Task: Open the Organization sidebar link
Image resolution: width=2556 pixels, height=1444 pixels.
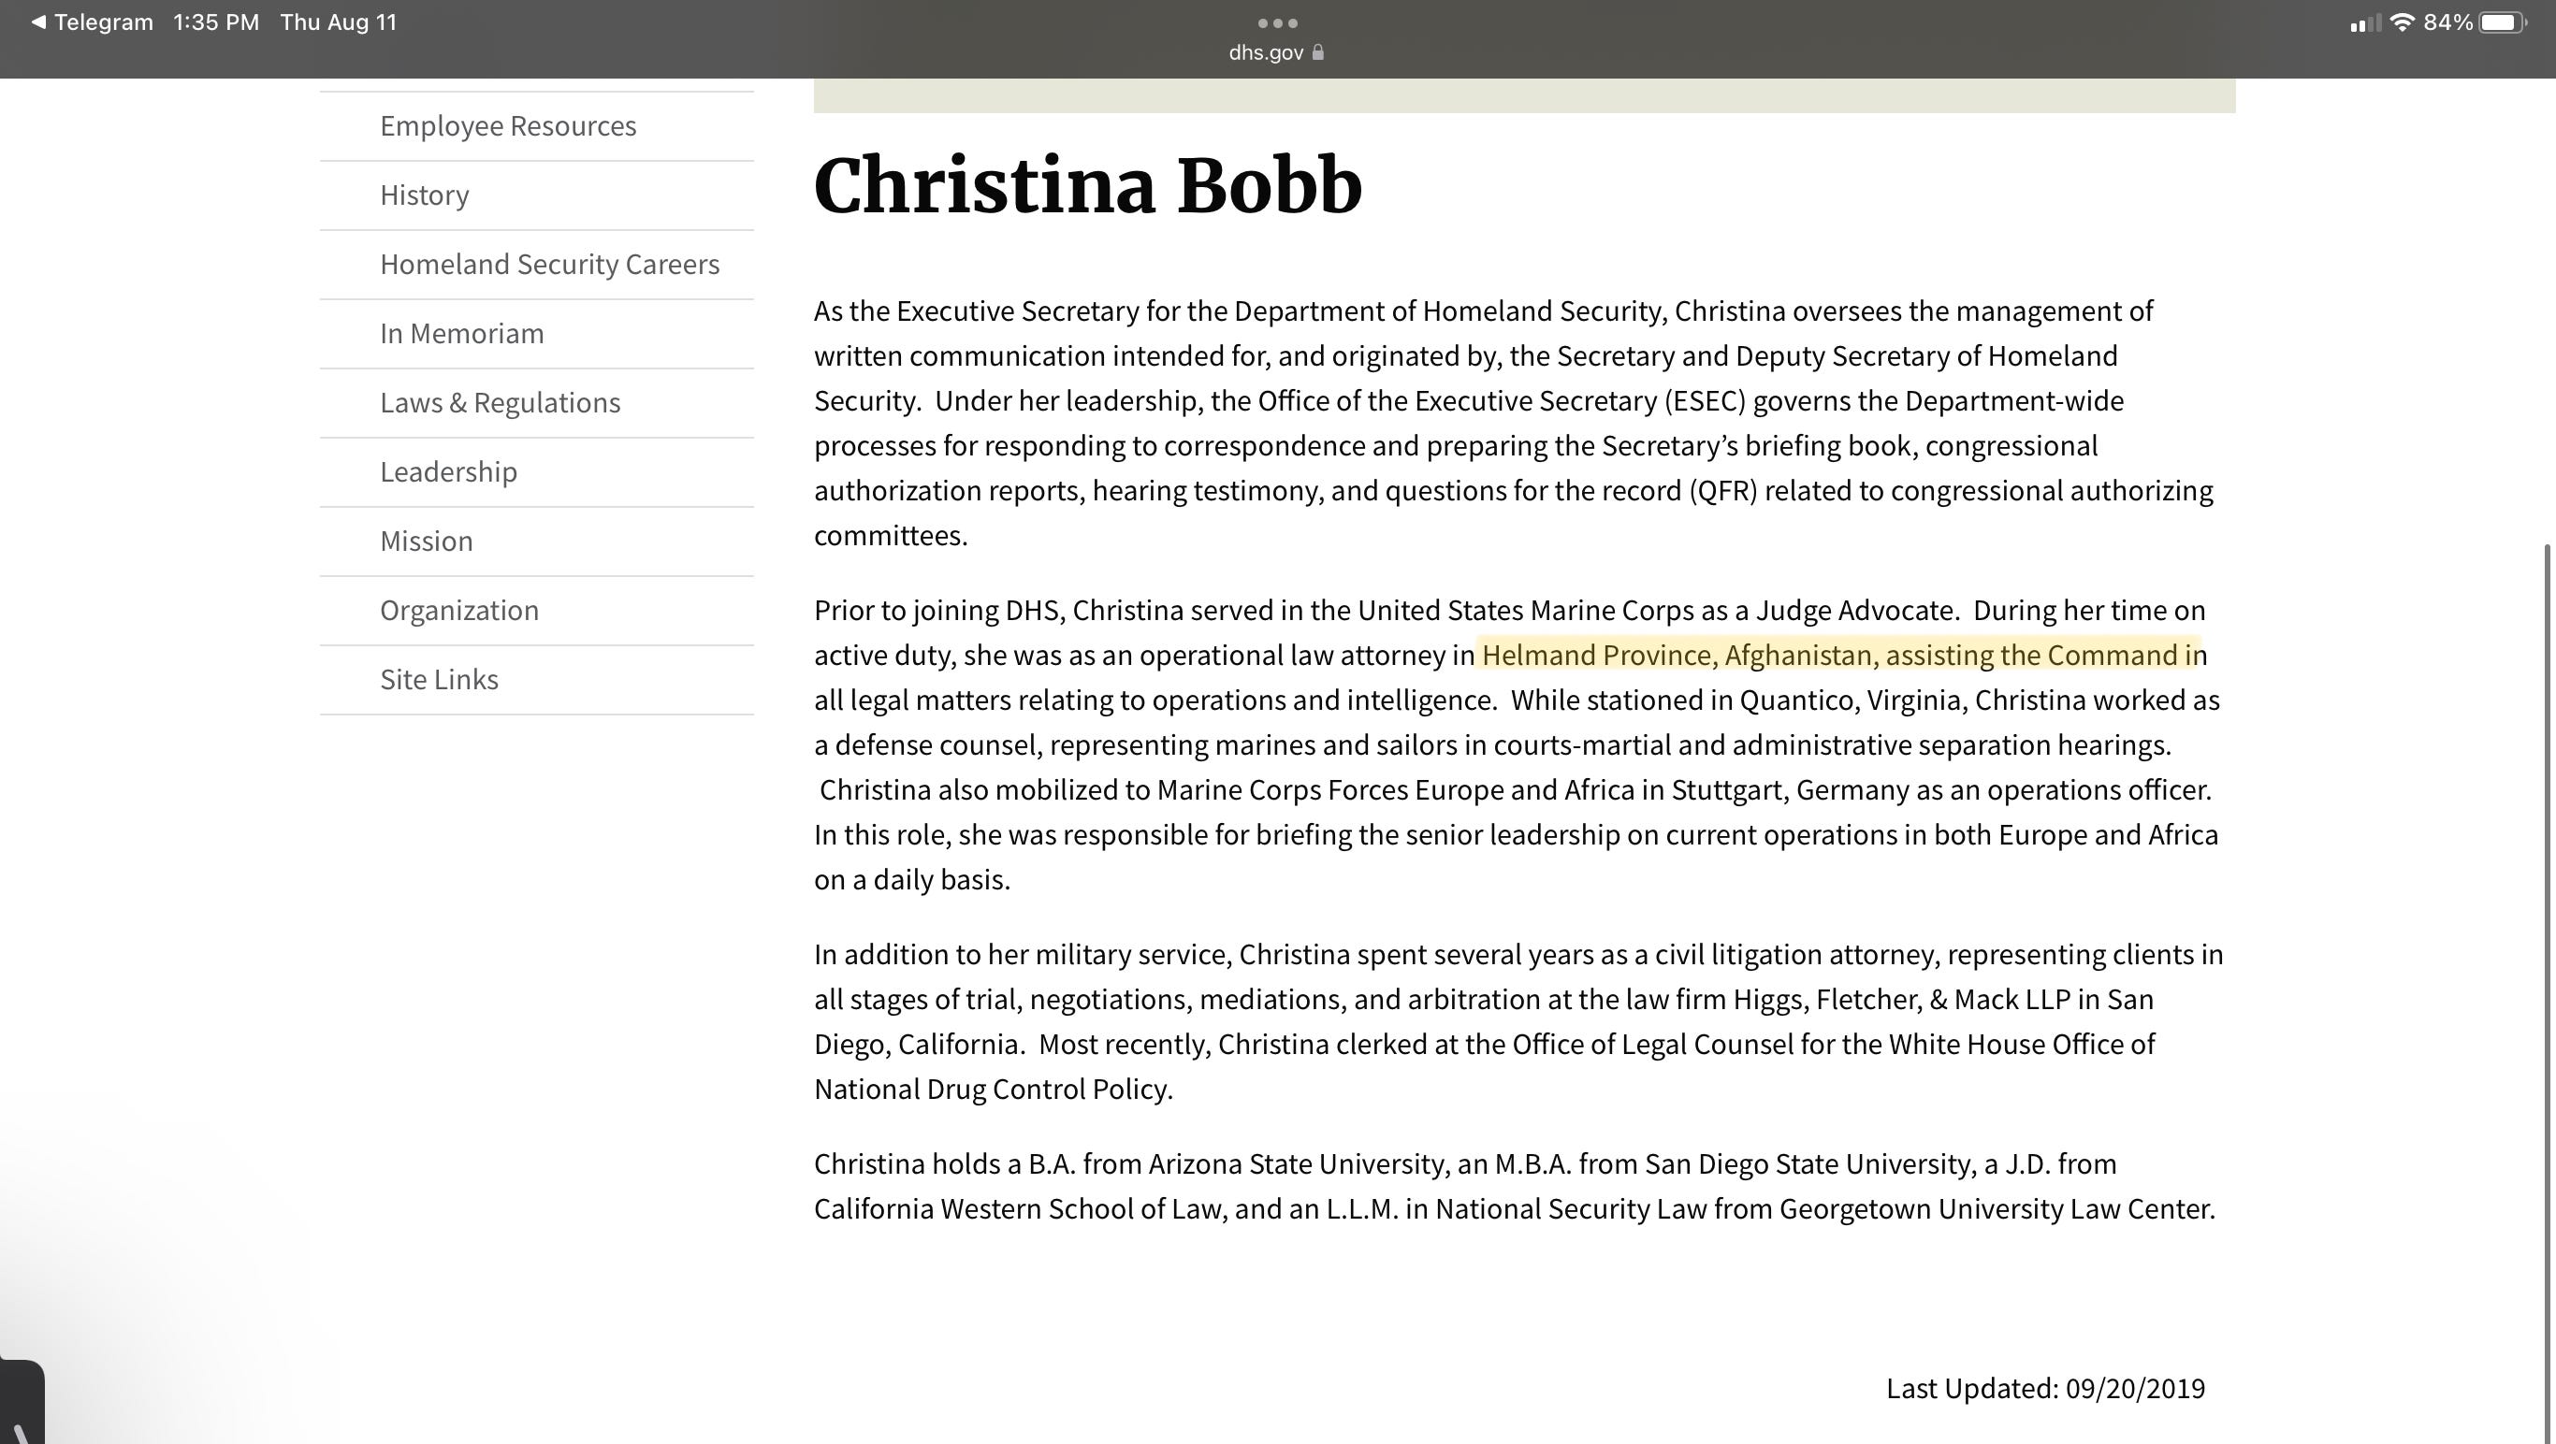Action: 537,611
